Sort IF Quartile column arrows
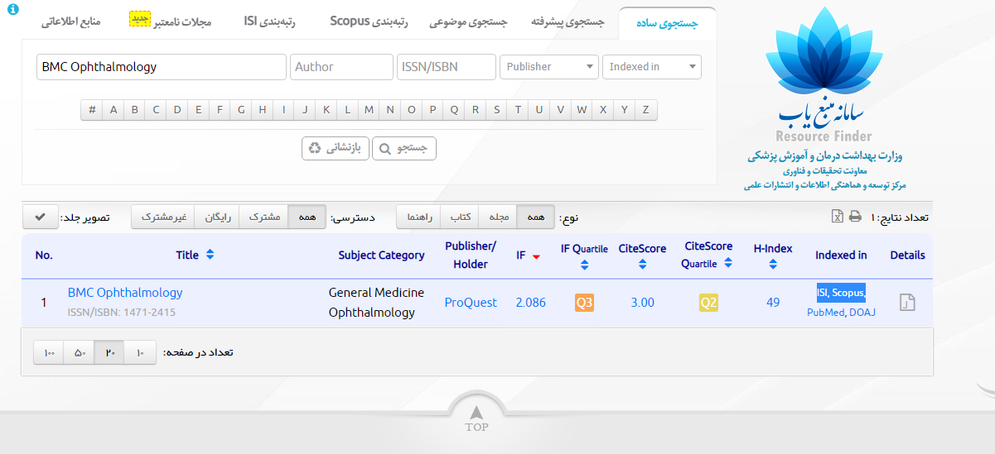Viewport: 995px width, 454px height. tap(584, 265)
